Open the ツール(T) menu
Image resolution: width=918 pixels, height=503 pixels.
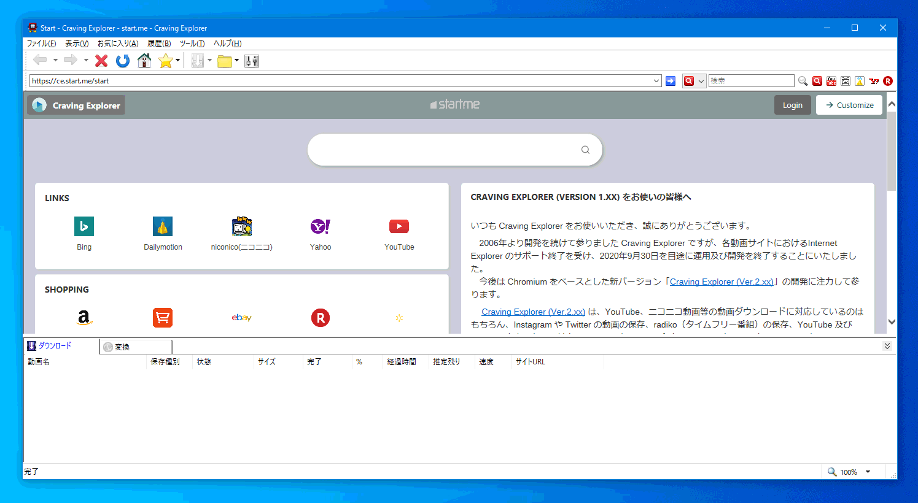[x=192, y=44]
